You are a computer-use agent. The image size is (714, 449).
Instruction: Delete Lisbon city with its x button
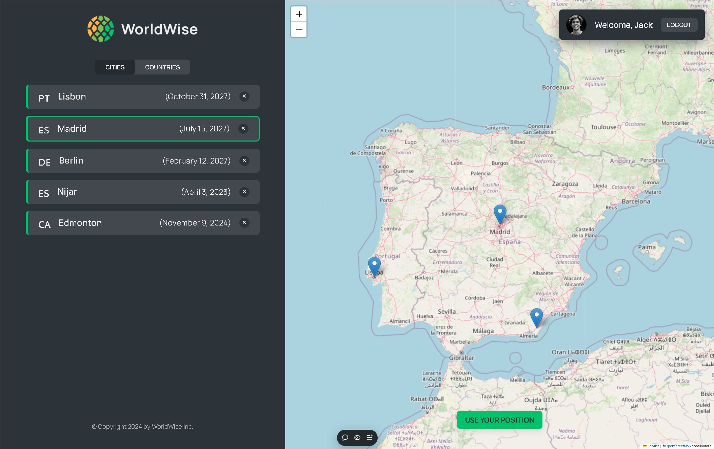(x=244, y=97)
